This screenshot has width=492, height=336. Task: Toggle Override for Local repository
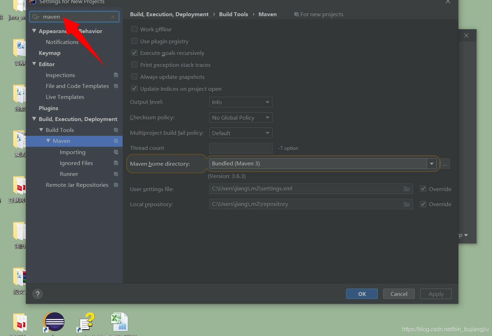click(423, 204)
